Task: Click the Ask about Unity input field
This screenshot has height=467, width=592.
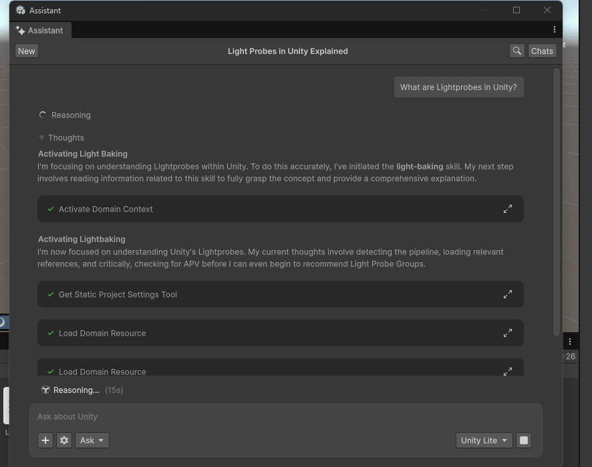Action: click(286, 417)
